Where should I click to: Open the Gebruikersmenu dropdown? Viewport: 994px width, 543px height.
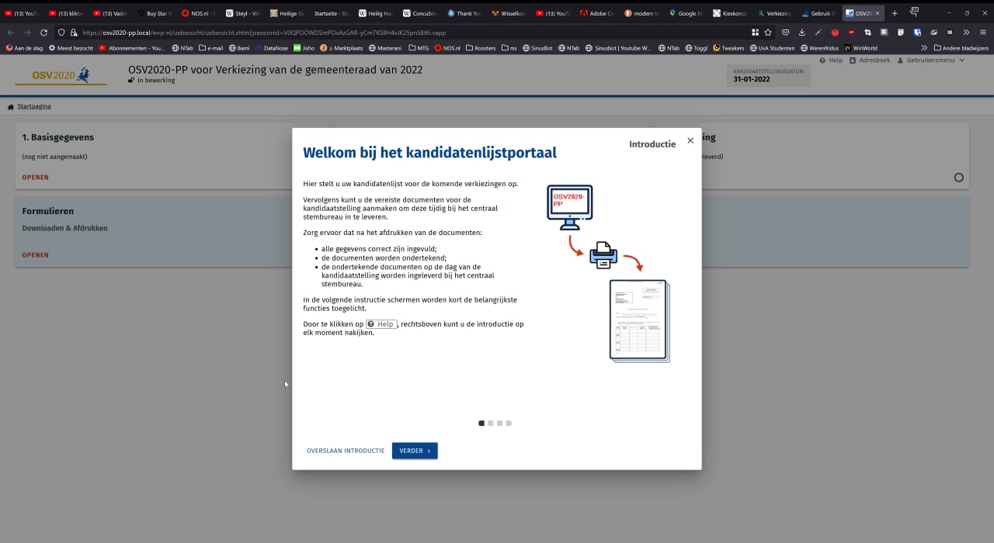pos(931,61)
